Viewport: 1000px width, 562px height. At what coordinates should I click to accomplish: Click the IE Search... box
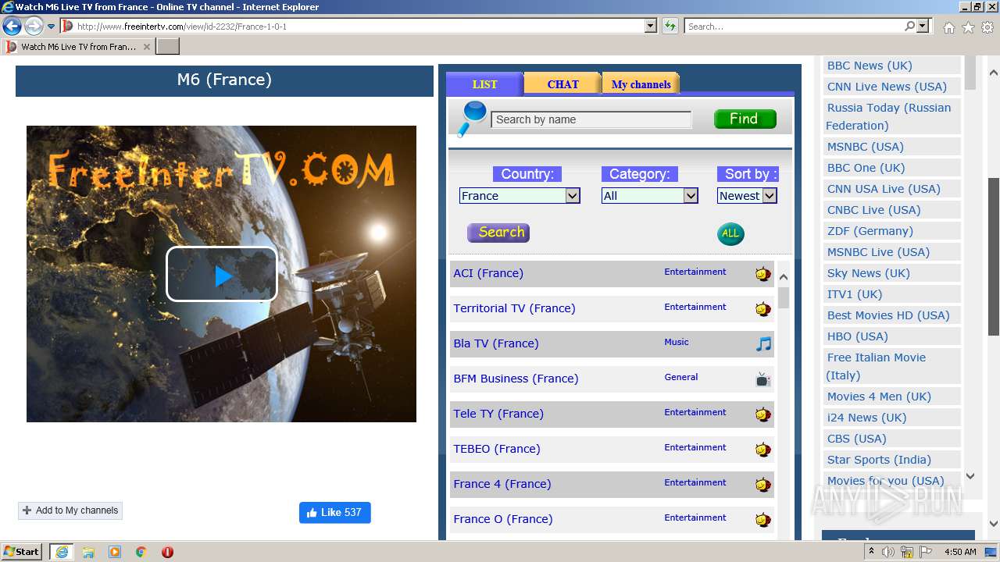coord(794,27)
